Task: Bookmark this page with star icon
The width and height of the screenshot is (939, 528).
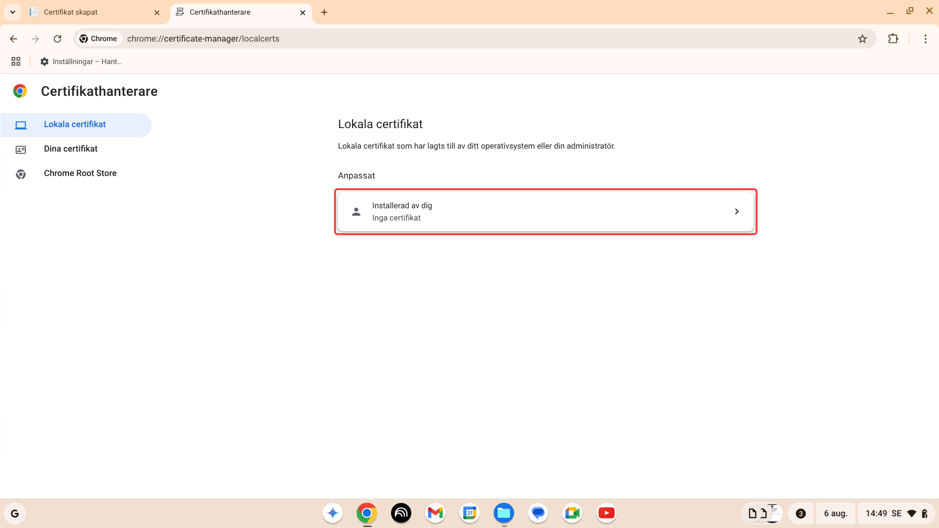Action: click(x=862, y=39)
